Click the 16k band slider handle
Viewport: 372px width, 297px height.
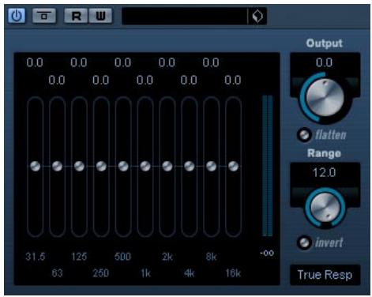tap(233, 166)
